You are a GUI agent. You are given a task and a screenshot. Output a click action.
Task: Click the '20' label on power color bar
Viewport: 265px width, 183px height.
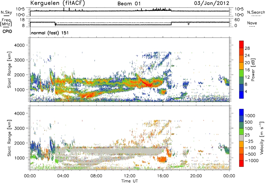click(x=247, y=63)
